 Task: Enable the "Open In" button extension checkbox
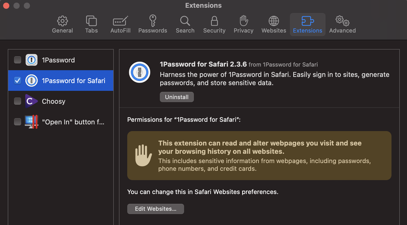pos(18,122)
